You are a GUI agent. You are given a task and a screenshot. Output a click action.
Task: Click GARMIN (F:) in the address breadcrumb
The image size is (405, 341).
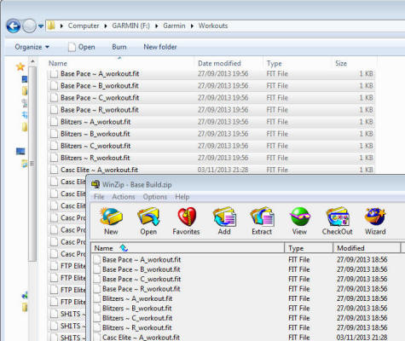[130, 26]
